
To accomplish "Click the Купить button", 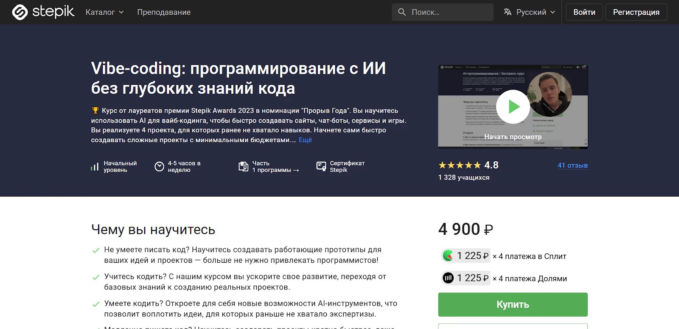I will point(513,304).
